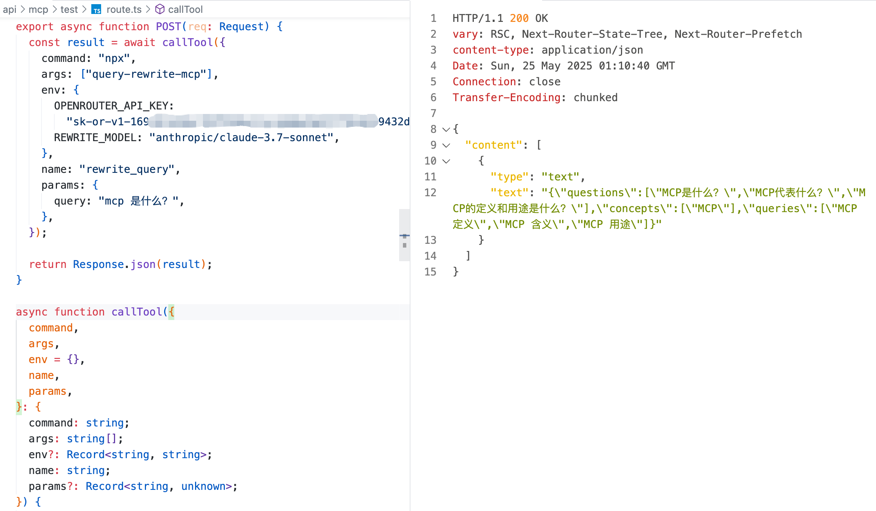Collapse the JSON root object at line 8

[x=446, y=129]
